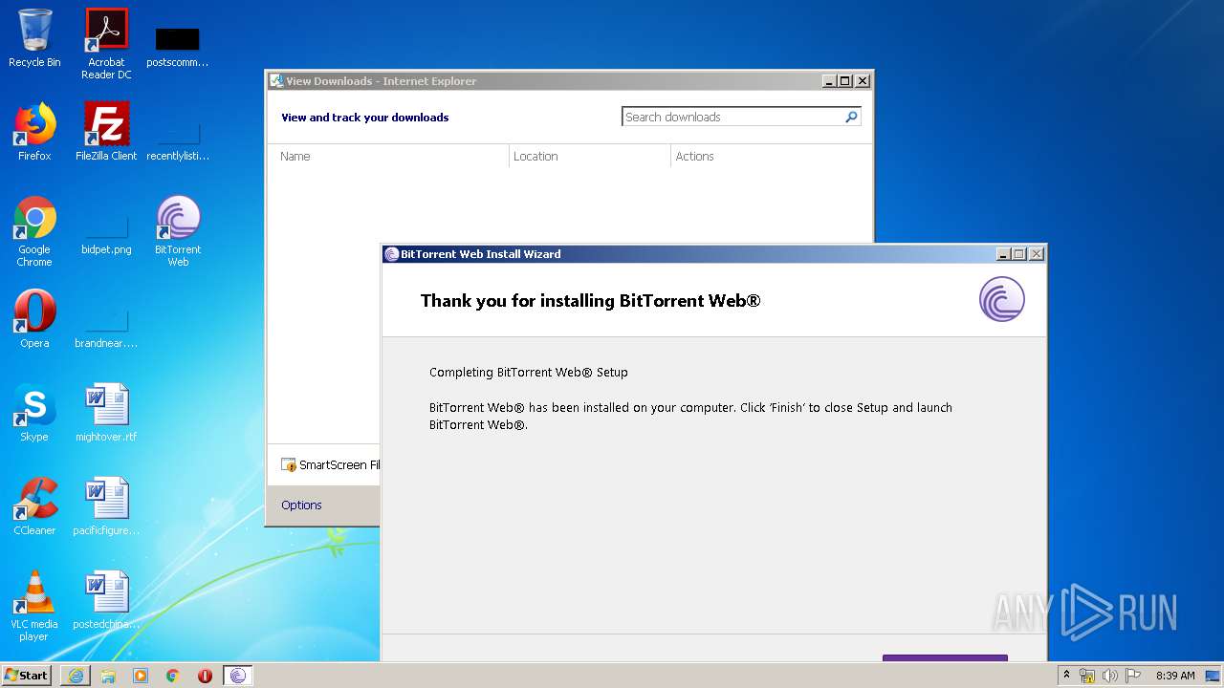Close the BitTorrent Web Install Wizard window
The image size is (1224, 688).
point(1036,254)
